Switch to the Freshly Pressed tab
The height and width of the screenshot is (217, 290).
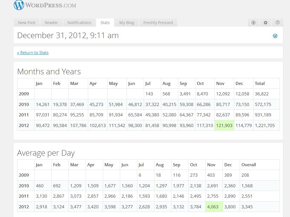[158, 23]
